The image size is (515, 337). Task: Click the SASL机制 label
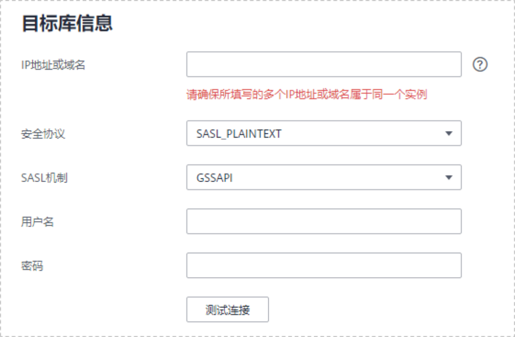coord(44,178)
